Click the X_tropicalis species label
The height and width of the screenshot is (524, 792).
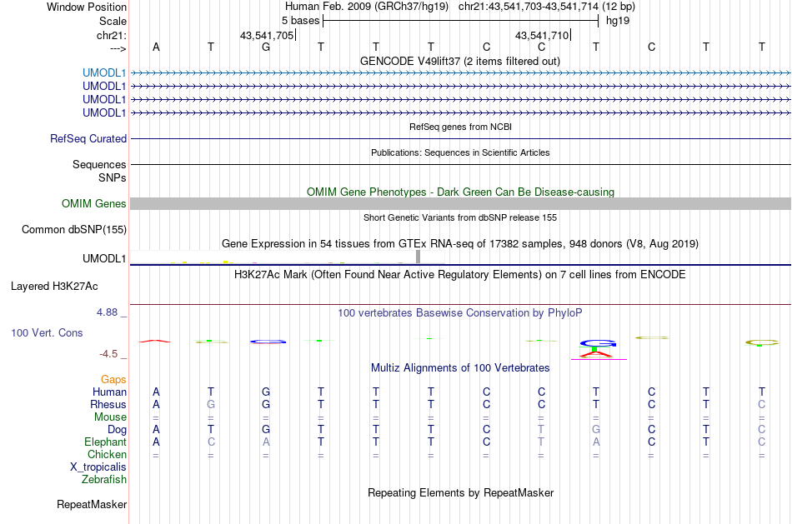[98, 467]
